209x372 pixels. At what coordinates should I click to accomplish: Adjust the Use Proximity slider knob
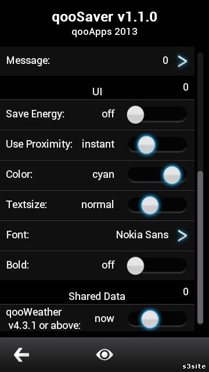(146, 145)
